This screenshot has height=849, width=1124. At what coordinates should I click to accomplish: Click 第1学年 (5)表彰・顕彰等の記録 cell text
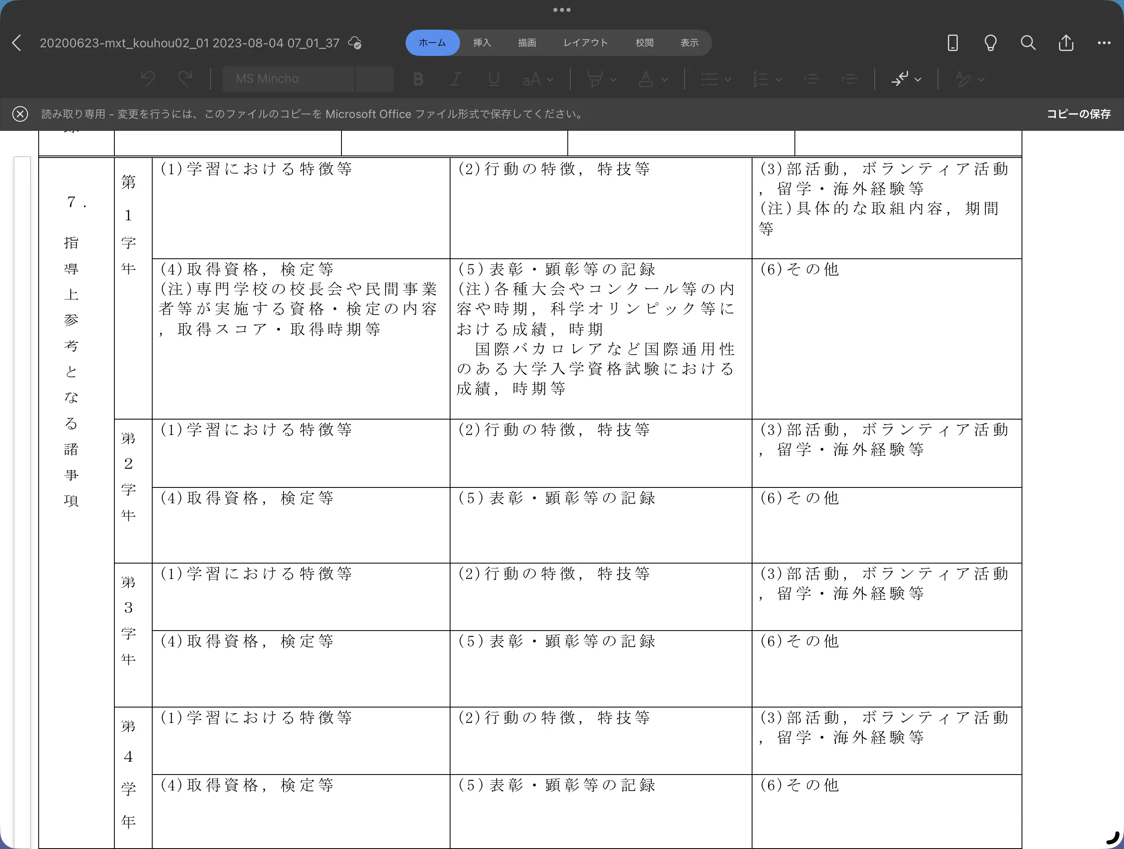pos(557,269)
